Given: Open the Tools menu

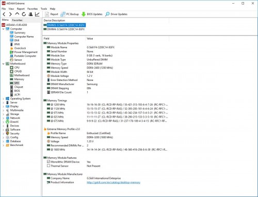Looking at the screenshot, I should tap(44, 9).
